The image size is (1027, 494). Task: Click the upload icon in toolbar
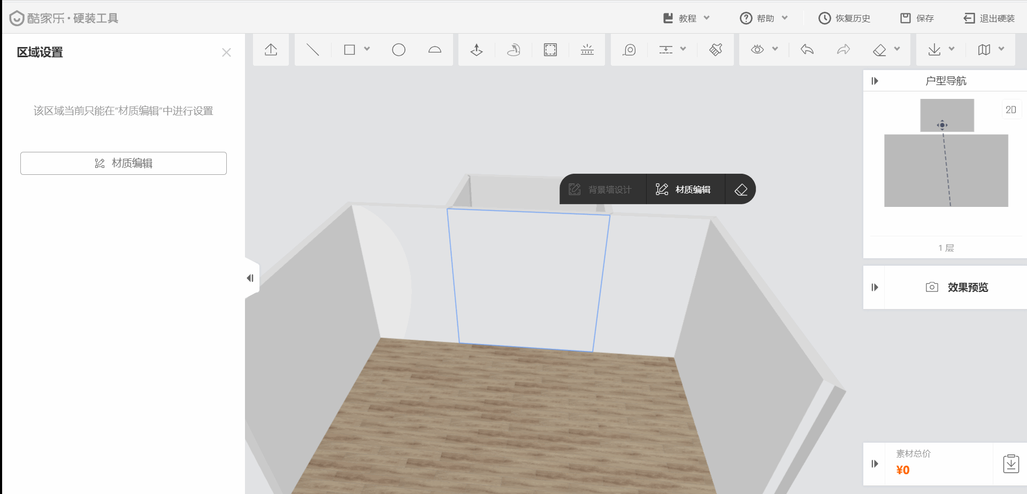[271, 50]
